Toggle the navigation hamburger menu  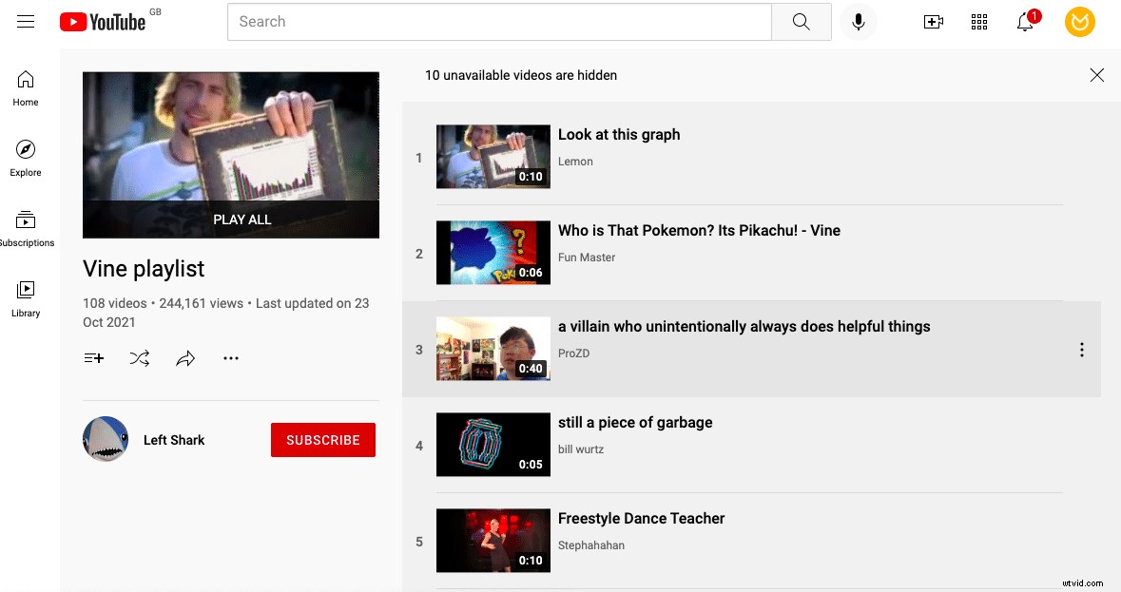coord(25,21)
